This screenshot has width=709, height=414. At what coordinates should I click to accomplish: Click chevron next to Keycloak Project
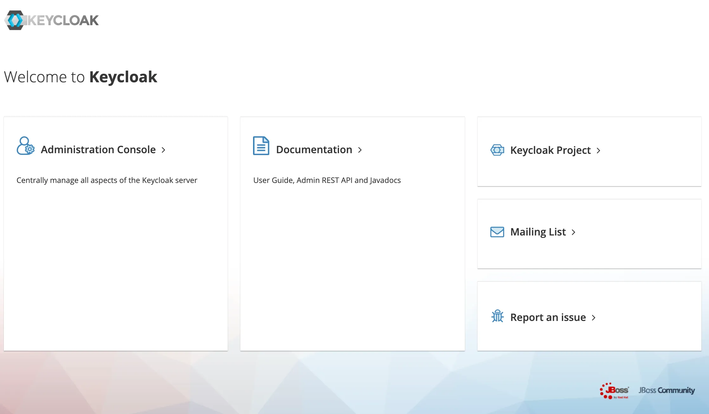click(x=598, y=151)
